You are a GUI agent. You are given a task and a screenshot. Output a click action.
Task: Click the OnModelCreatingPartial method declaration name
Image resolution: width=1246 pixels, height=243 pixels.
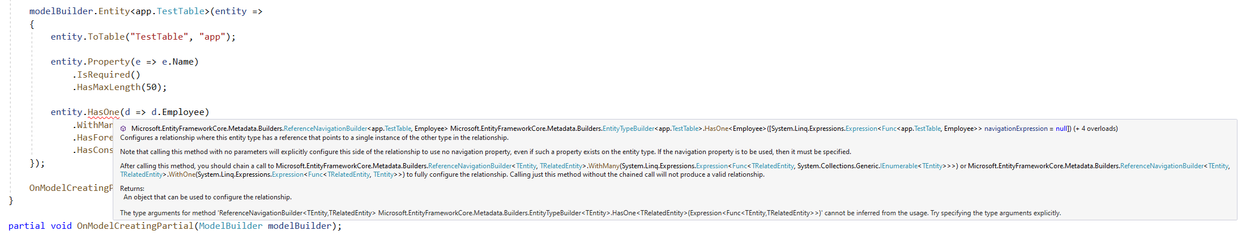click(135, 226)
